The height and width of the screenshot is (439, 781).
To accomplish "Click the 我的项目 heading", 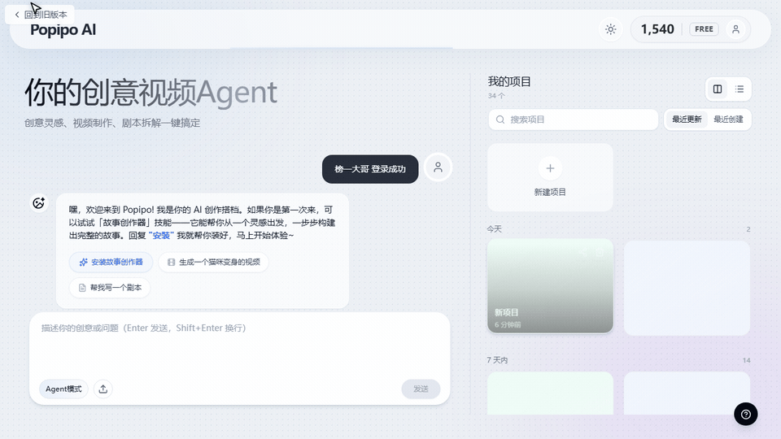I will coord(509,81).
